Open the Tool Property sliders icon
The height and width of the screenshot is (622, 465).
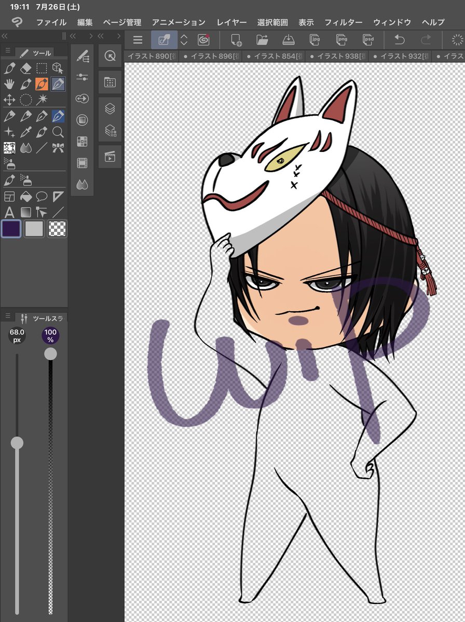(82, 77)
